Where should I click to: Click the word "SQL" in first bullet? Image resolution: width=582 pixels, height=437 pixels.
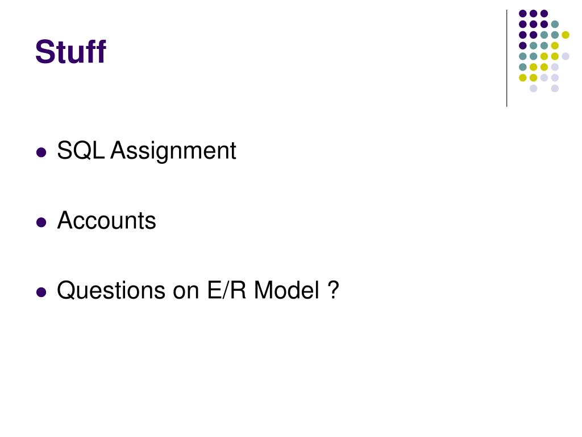tap(81, 150)
